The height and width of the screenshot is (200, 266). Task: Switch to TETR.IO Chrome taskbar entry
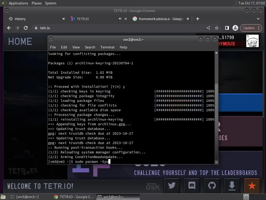(x=74, y=197)
